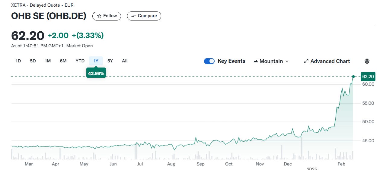Open chart settings gear icon
Viewport: 380px width, 170px height.
click(x=367, y=61)
